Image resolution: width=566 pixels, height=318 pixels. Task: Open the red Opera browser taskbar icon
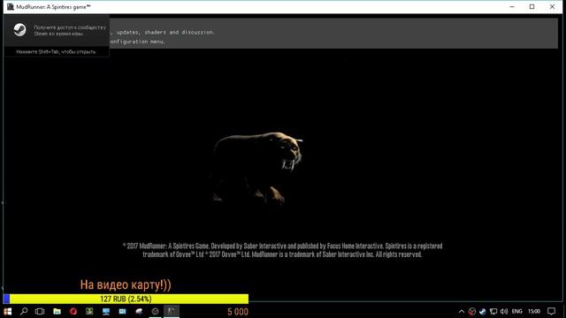tap(73, 311)
